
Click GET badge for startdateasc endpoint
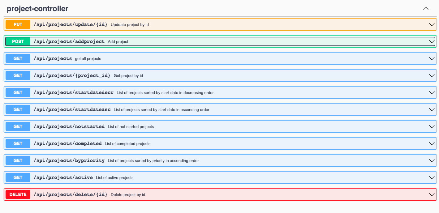pos(18,109)
